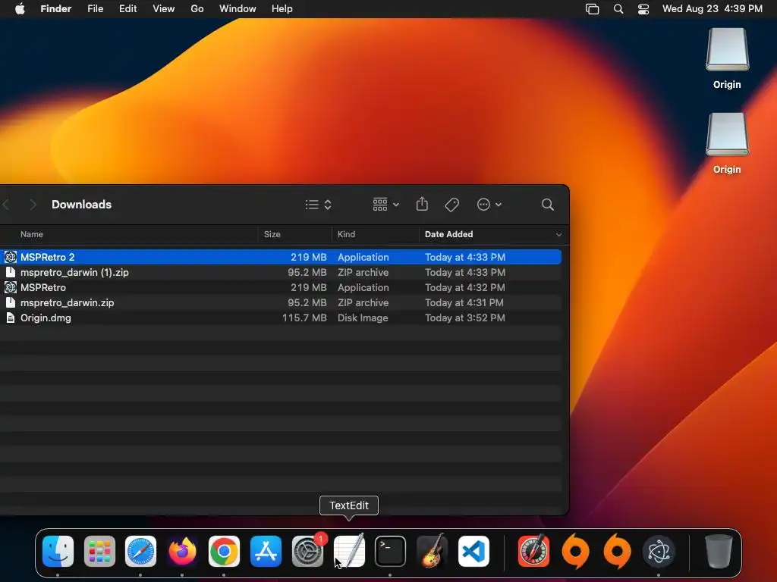Launch Firefox from the Dock
This screenshot has height=582, width=777.
[x=182, y=552]
